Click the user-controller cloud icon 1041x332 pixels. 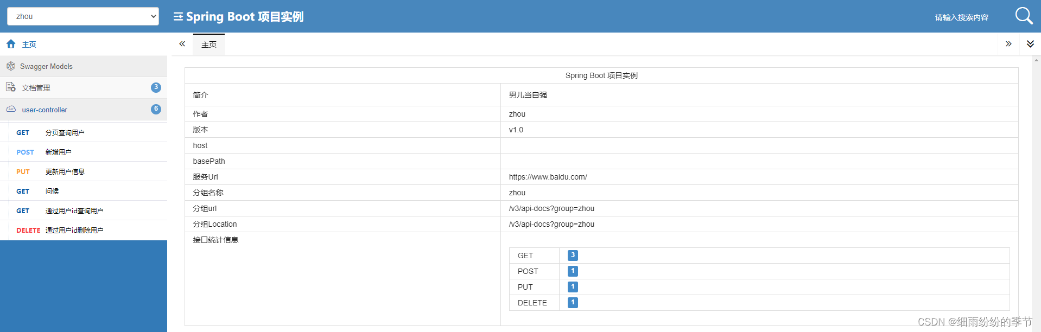(11, 109)
